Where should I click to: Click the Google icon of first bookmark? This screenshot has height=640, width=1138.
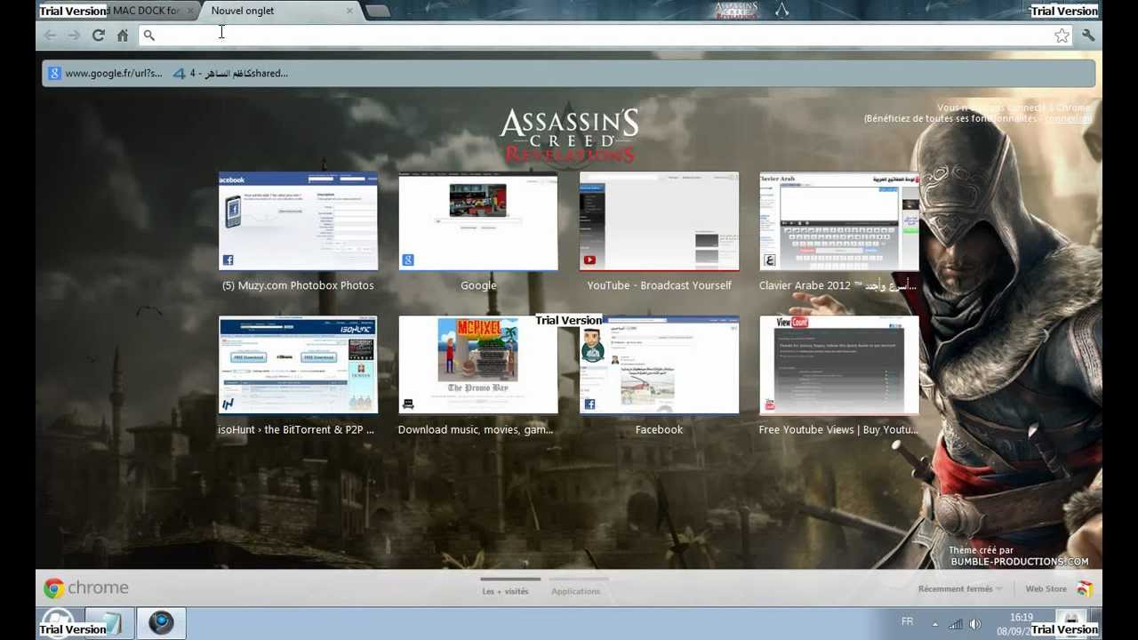click(54, 74)
